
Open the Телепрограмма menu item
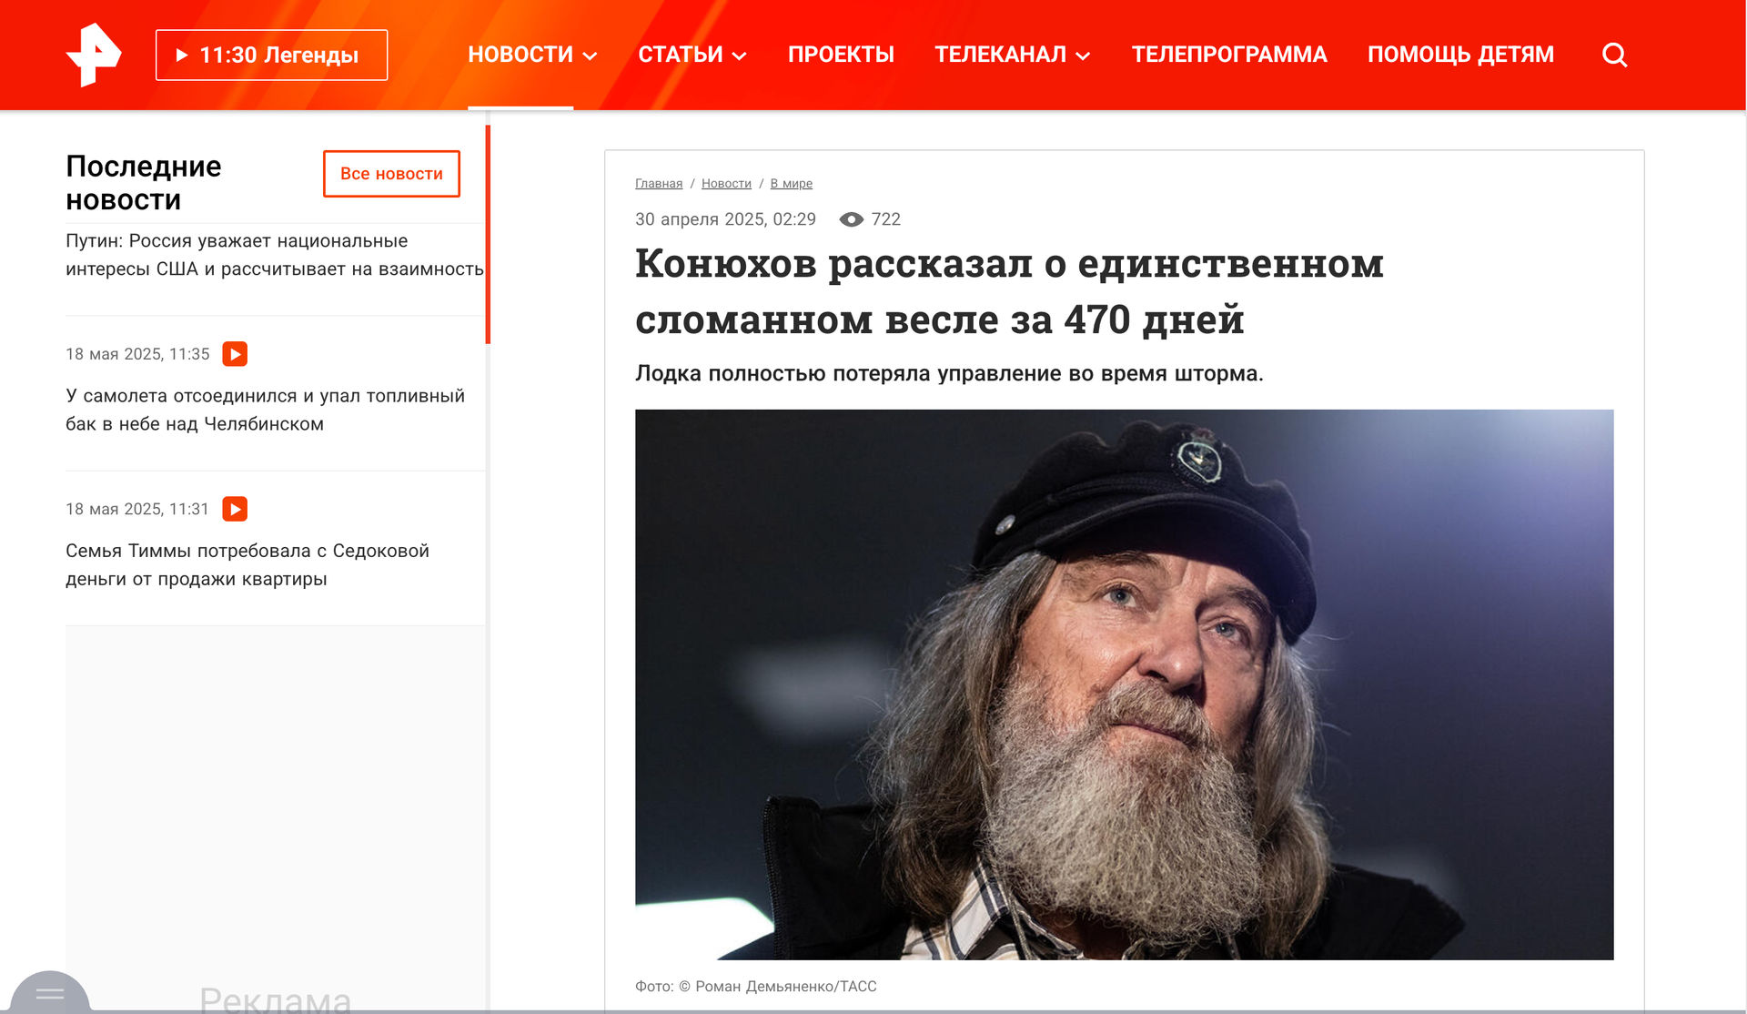point(1229,55)
